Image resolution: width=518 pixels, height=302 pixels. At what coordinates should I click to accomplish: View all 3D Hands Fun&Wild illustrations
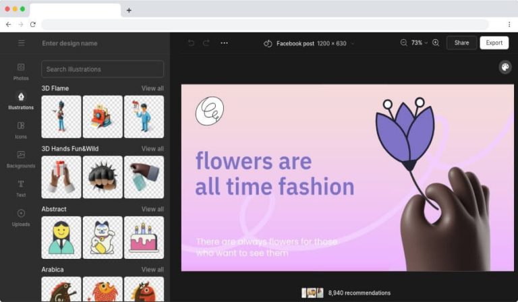(x=152, y=148)
